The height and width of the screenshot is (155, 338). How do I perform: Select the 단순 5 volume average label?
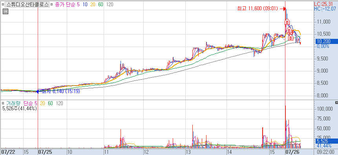coord(30,104)
